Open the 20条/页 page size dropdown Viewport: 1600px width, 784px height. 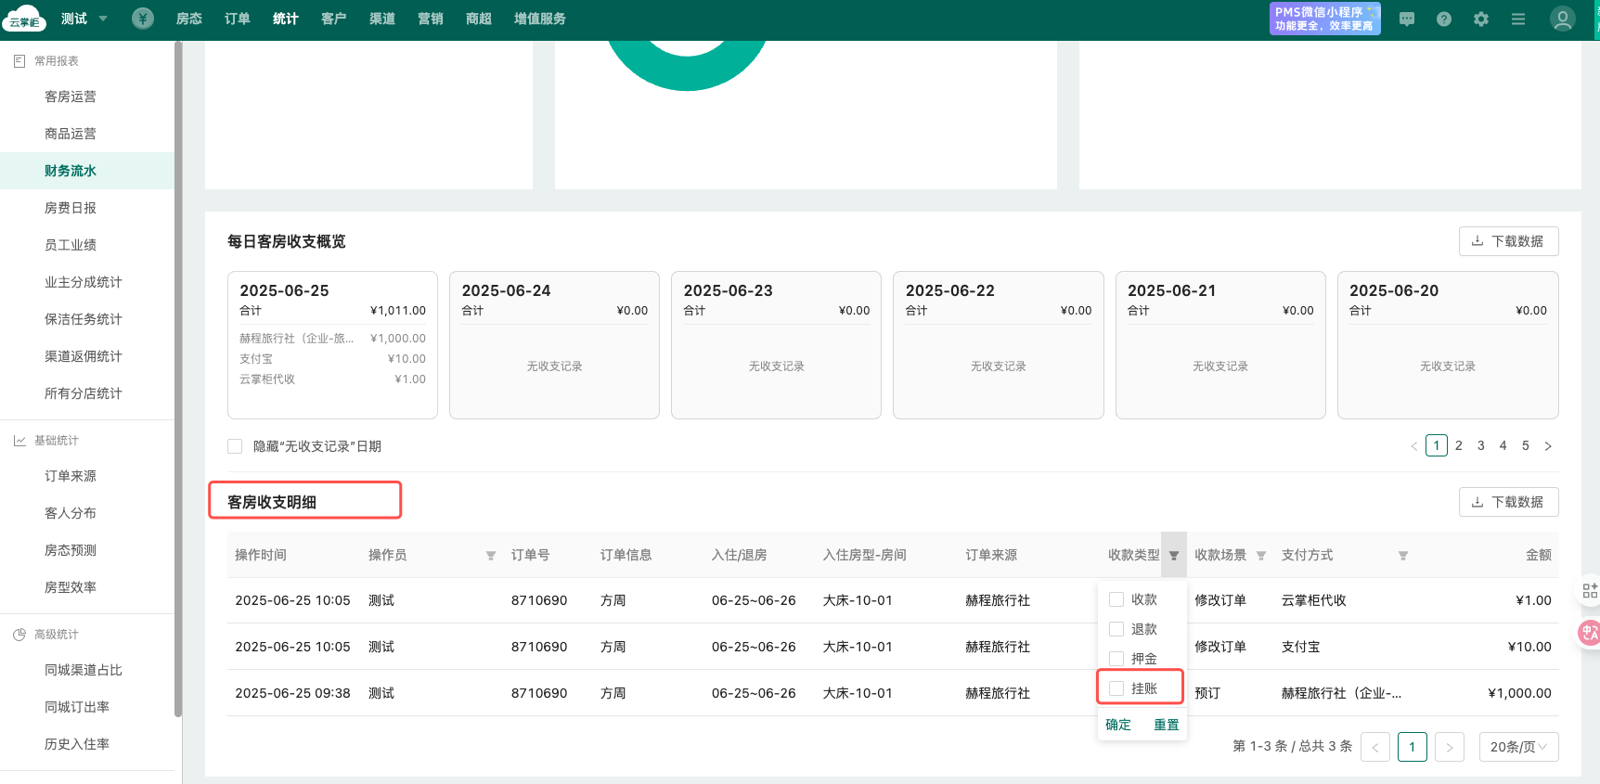(x=1518, y=747)
